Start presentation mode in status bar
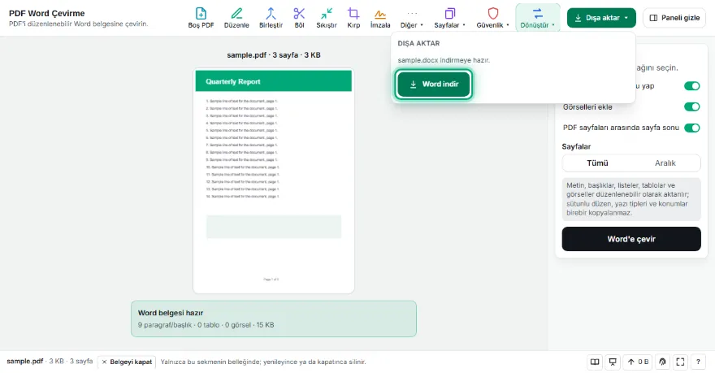Screen dimensions: 715x373 pyautogui.click(x=613, y=362)
